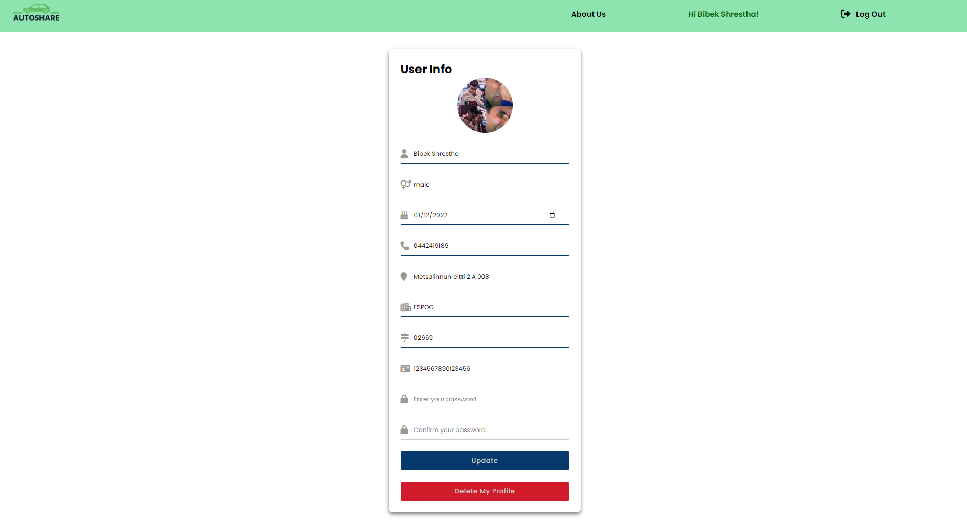Click the ID card icon
The height and width of the screenshot is (521, 967).
(405, 368)
